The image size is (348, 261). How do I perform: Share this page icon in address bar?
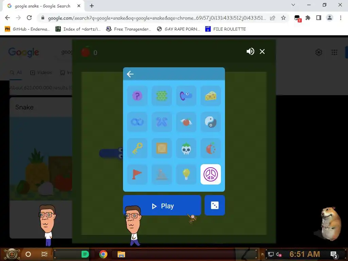click(x=273, y=18)
